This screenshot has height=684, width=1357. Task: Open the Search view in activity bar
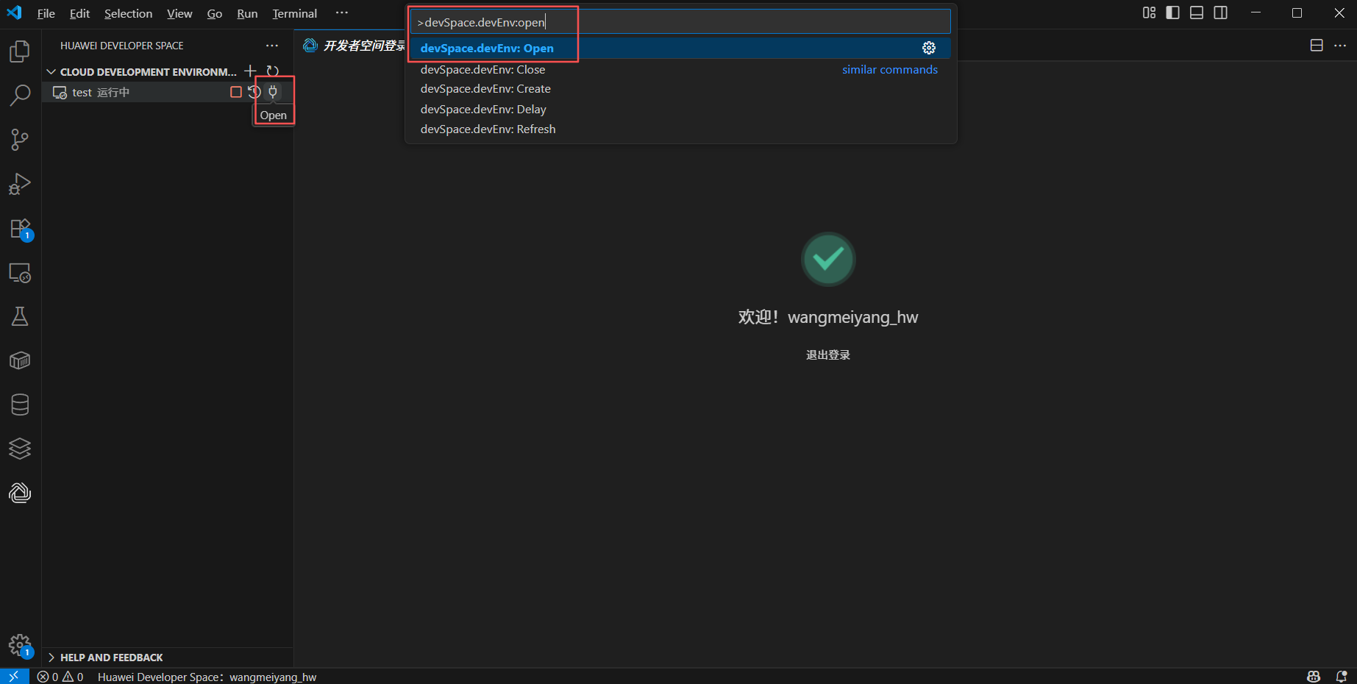tap(20, 96)
